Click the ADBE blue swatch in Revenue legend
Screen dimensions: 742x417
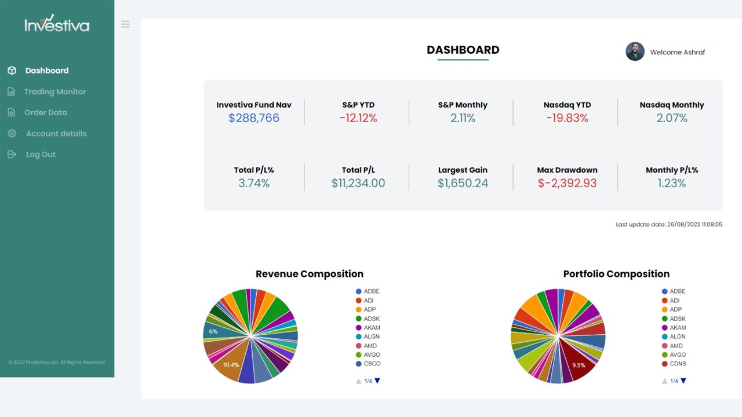coord(359,291)
